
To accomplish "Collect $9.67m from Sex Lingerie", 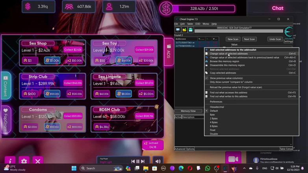I will 145,83.
